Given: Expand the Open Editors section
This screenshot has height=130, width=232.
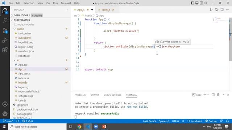Looking at the screenshot, I should (40, 15).
